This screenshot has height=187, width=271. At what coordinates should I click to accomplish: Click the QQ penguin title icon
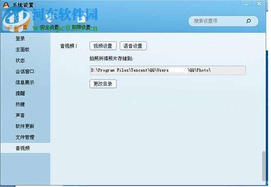[6, 5]
